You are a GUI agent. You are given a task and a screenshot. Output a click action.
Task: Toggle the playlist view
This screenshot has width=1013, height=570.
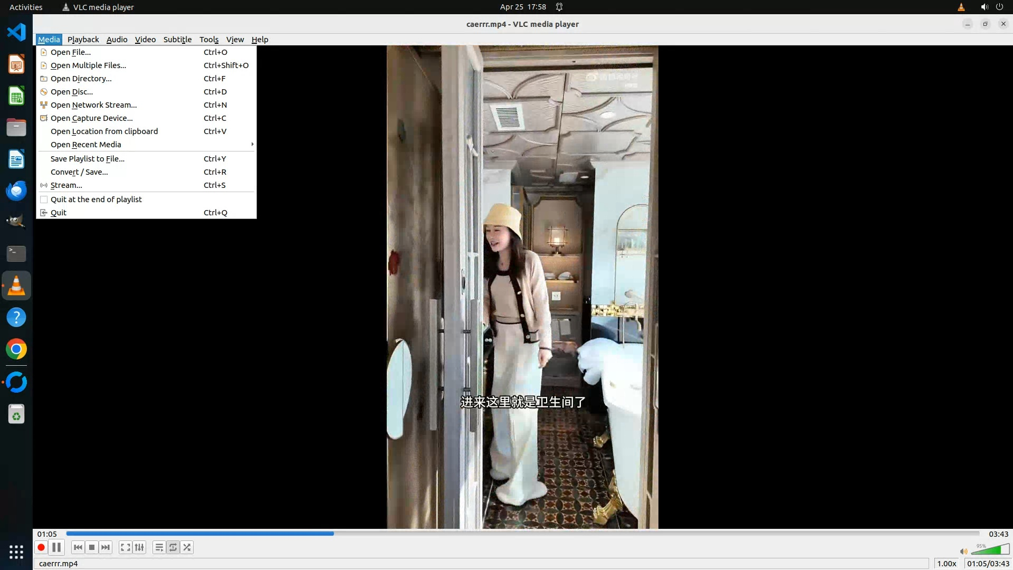159,548
